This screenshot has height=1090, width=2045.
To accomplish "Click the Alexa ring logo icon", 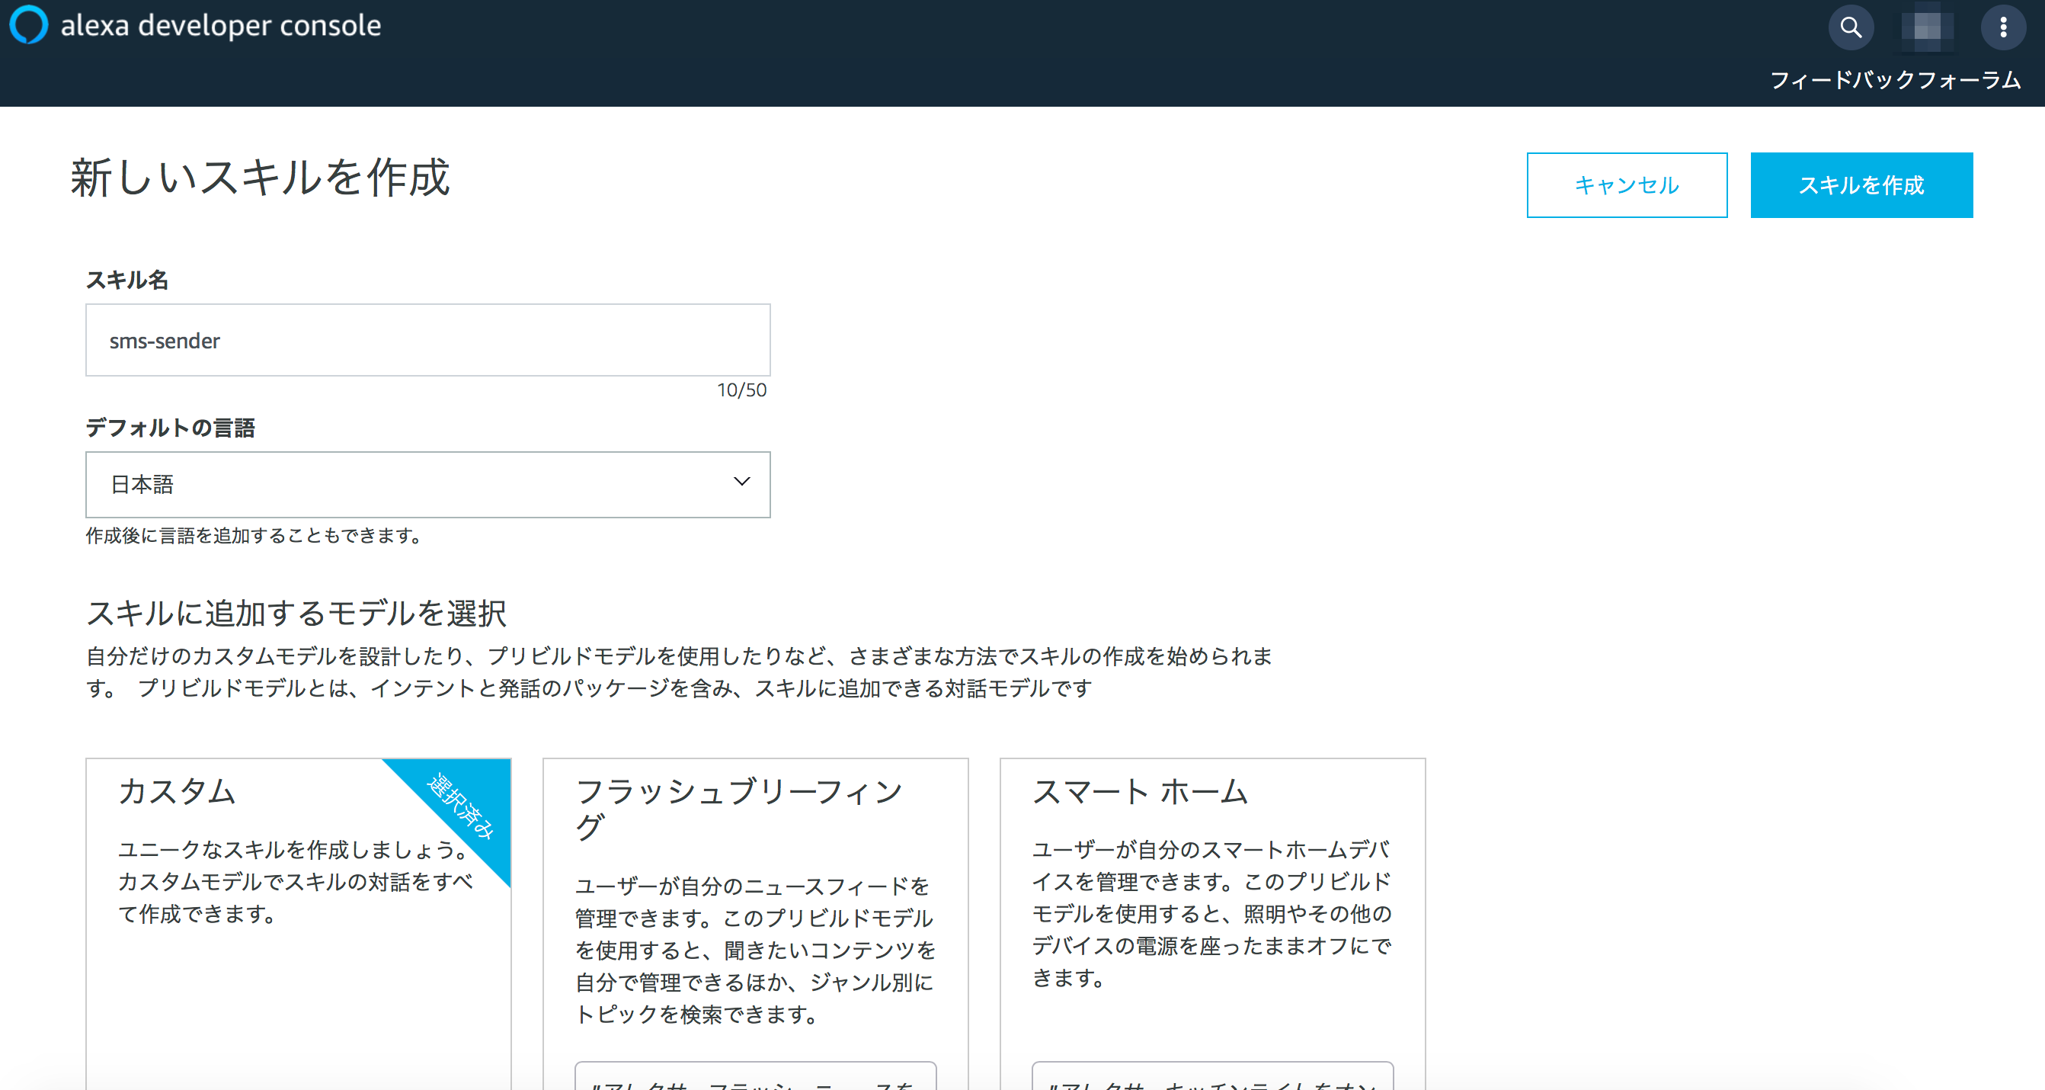I will tap(29, 25).
